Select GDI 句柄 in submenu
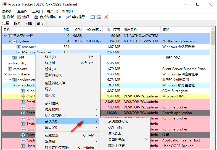Screen dimensions: 217x150 click(124, 127)
